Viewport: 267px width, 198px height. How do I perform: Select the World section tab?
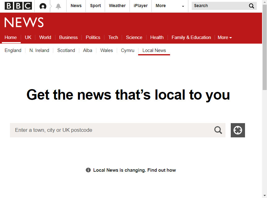[45, 37]
